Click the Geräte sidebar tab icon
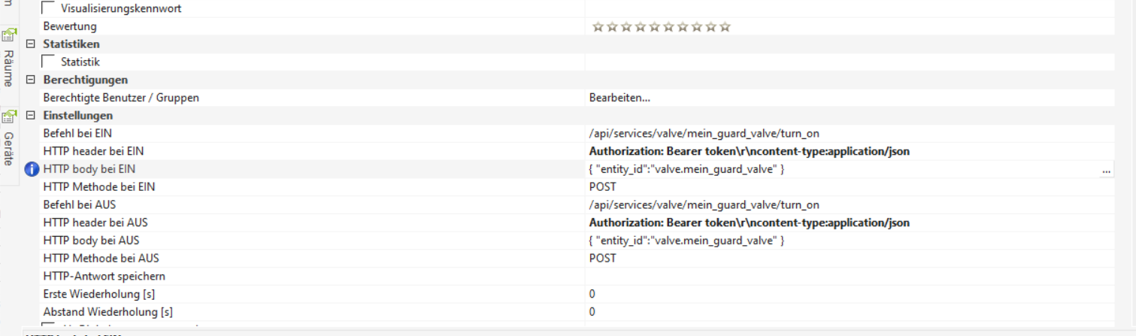This screenshot has width=1136, height=336. click(8, 117)
